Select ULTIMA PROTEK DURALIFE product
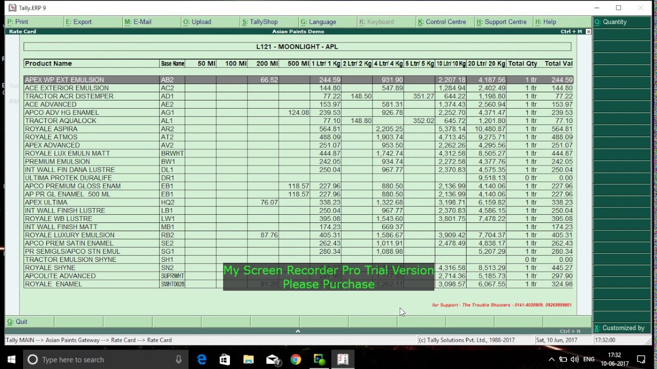657x369 pixels. [68, 178]
